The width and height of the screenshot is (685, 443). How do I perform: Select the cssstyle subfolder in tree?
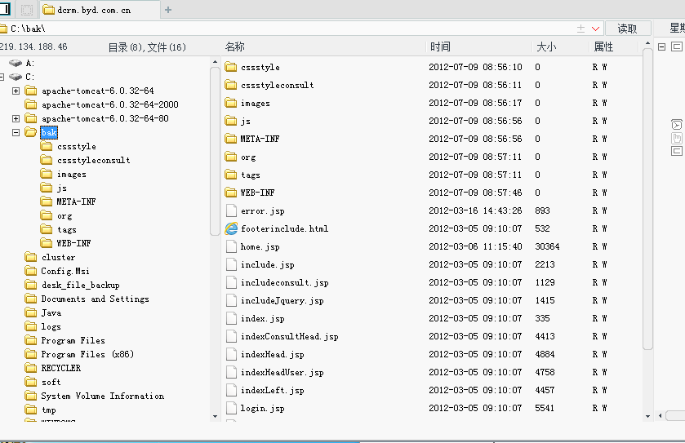[77, 147]
